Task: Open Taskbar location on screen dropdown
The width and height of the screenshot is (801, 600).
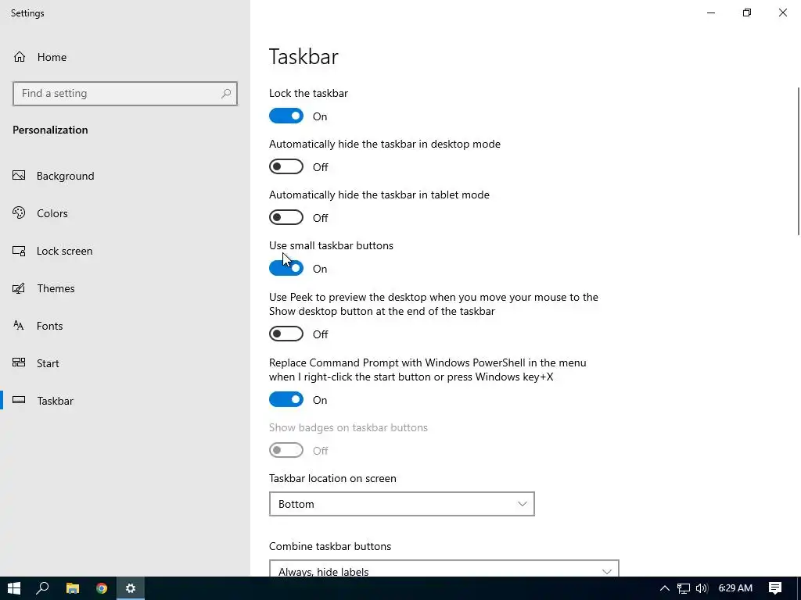Action: [x=401, y=504]
